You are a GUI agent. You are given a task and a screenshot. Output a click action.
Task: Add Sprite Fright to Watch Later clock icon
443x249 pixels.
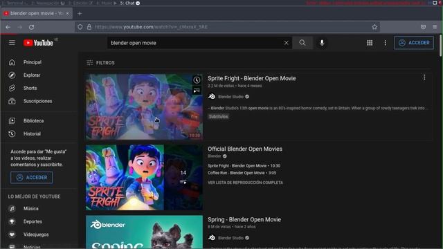(x=197, y=80)
